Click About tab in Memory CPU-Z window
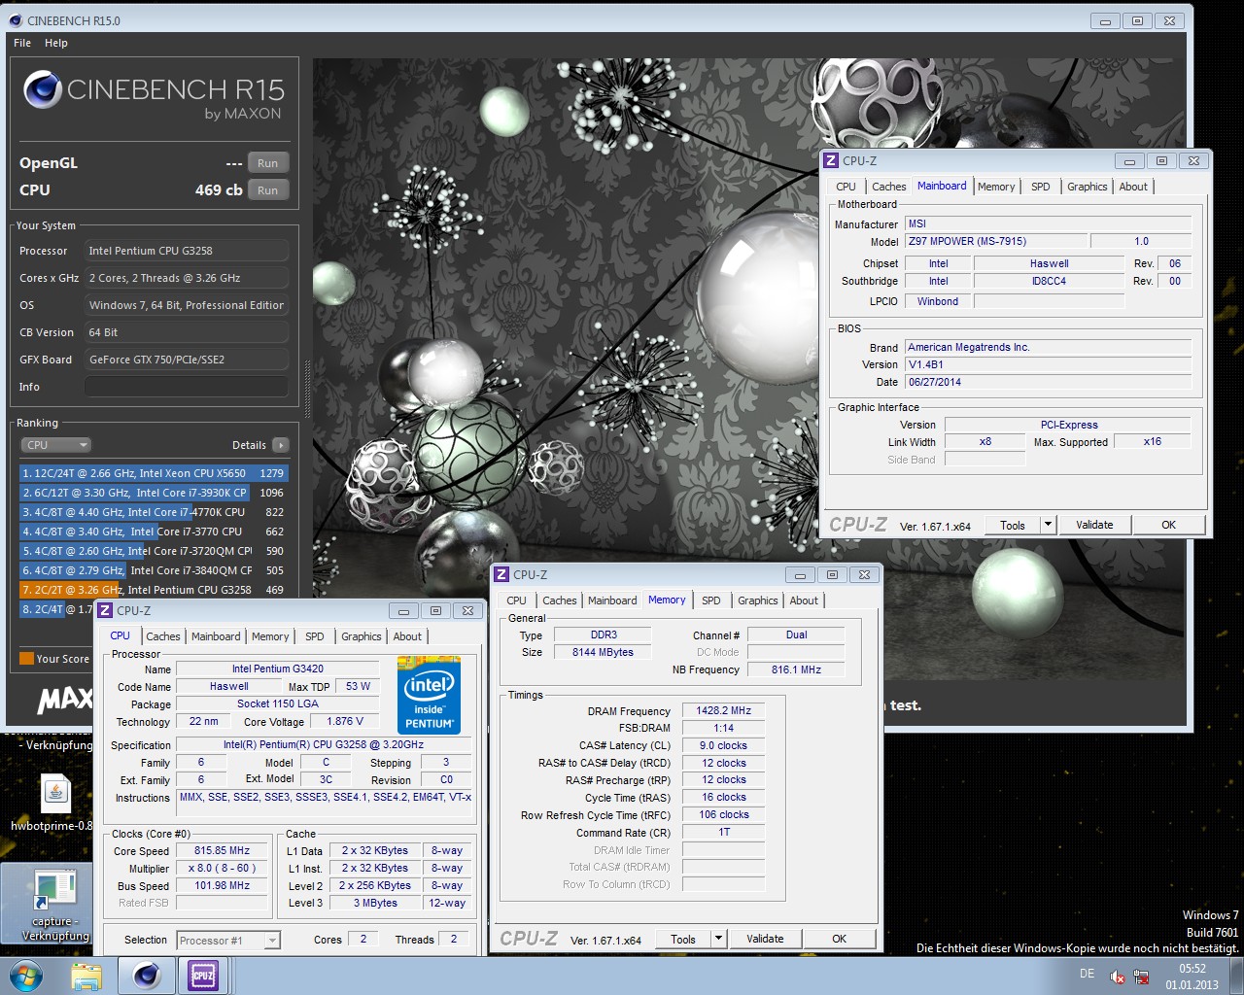This screenshot has height=995, width=1244. pos(804,600)
